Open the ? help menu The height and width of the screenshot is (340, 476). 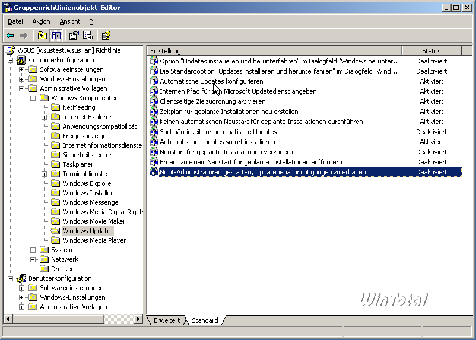[x=91, y=21]
